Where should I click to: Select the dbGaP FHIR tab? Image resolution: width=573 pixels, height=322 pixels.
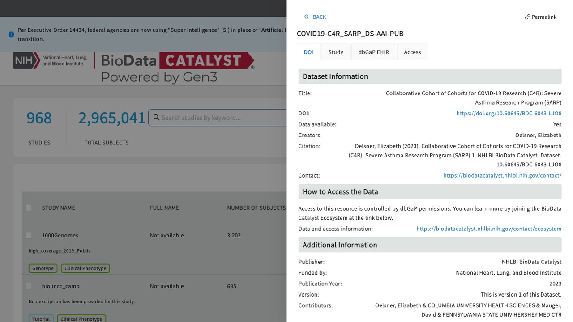[374, 52]
